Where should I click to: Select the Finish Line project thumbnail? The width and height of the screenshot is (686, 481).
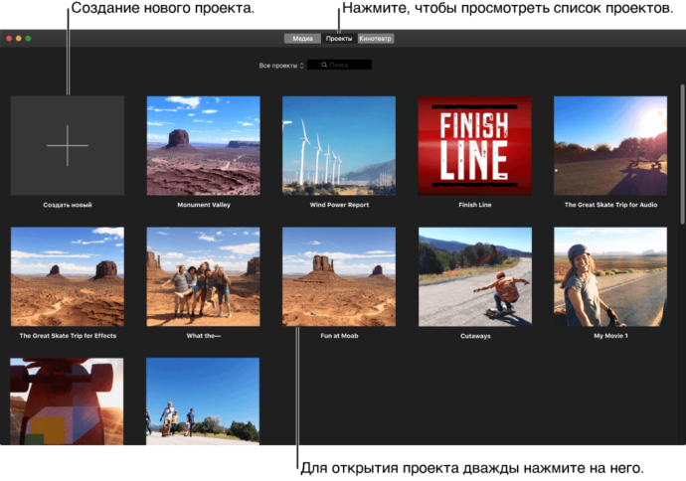tap(474, 146)
